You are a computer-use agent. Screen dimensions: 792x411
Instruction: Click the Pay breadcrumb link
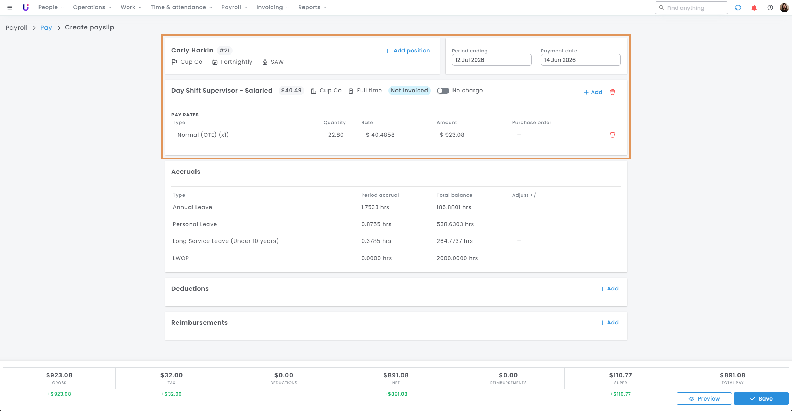coord(46,28)
